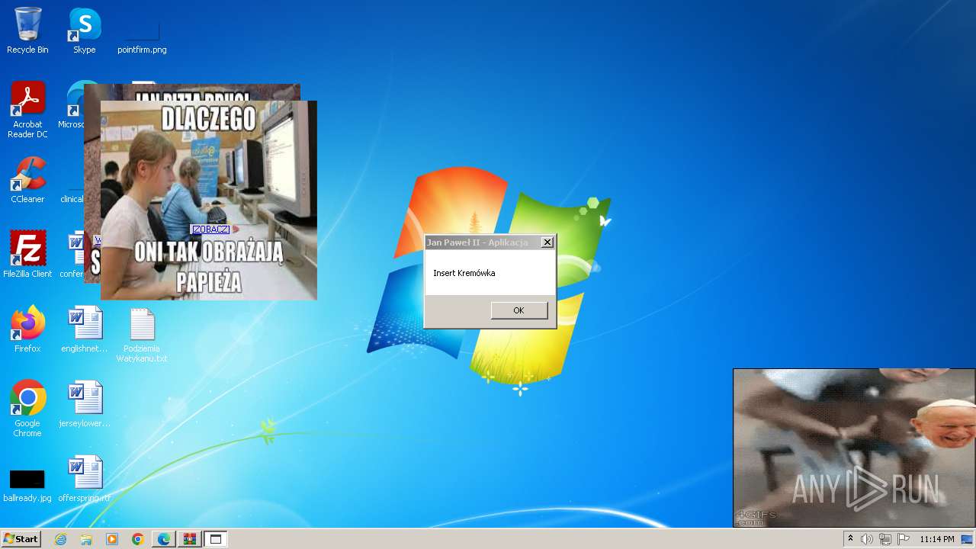Select the ballready.jpg file icon
Viewport: 976px width, 549px height.
(27, 484)
